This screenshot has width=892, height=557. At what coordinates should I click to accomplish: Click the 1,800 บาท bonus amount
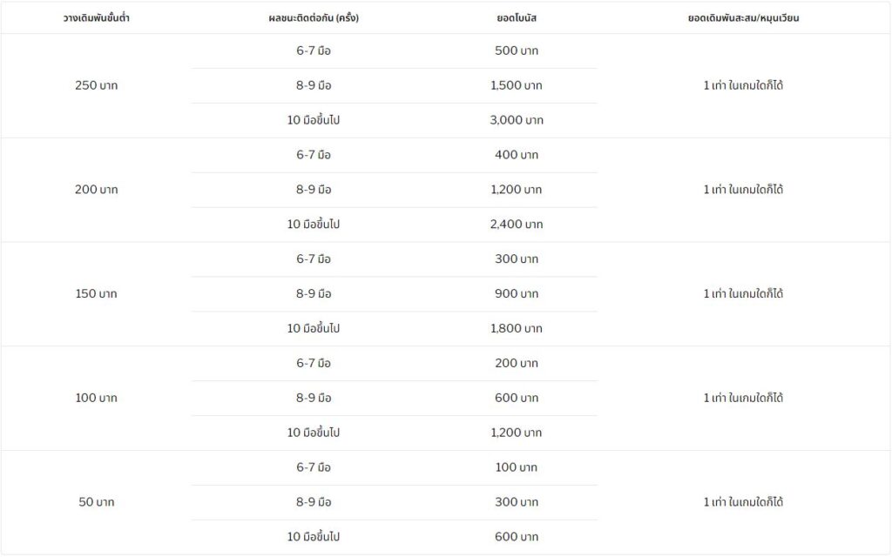click(516, 329)
